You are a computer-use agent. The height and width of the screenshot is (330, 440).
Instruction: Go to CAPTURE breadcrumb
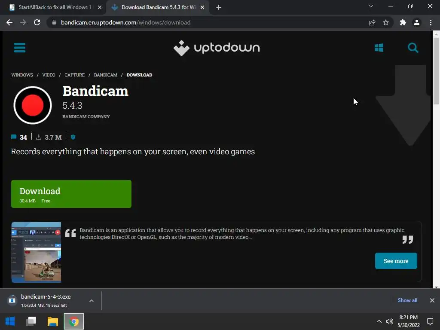click(x=75, y=75)
